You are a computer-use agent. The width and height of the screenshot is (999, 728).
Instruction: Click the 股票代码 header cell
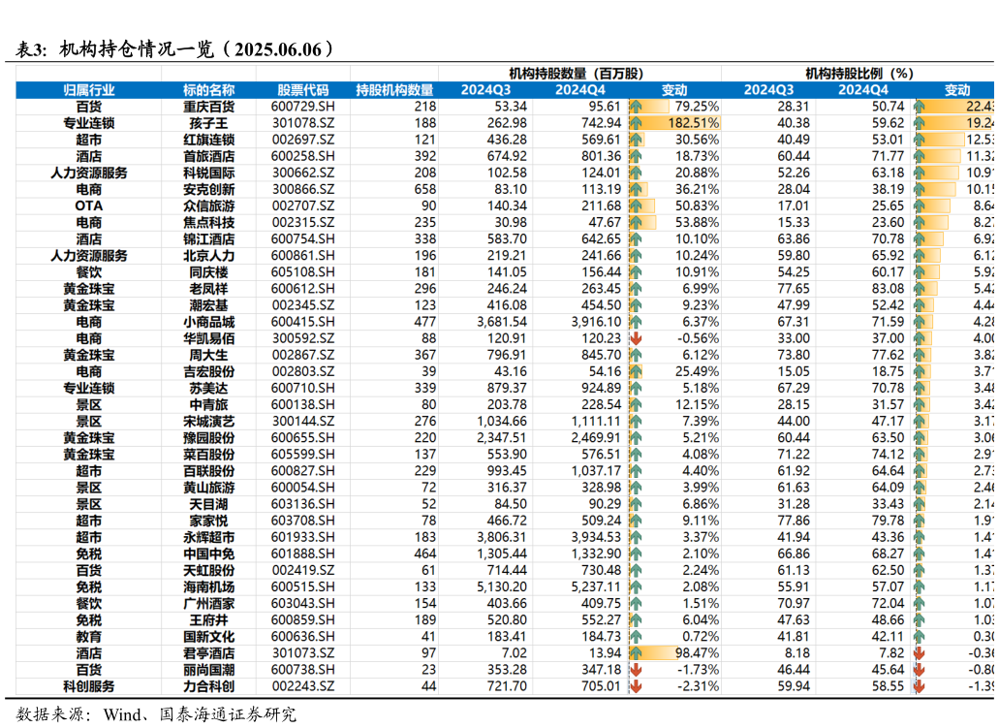tap(302, 89)
